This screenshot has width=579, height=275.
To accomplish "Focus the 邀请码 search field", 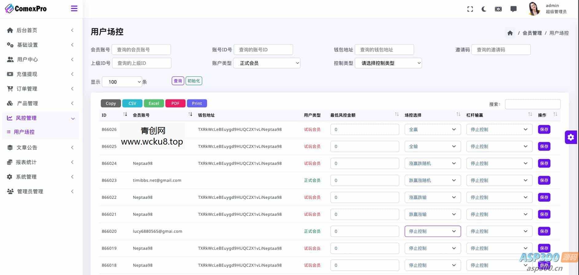I will 501,50.
